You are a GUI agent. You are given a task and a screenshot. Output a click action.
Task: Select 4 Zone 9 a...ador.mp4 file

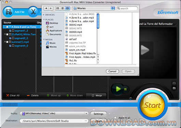tap(81, 21)
